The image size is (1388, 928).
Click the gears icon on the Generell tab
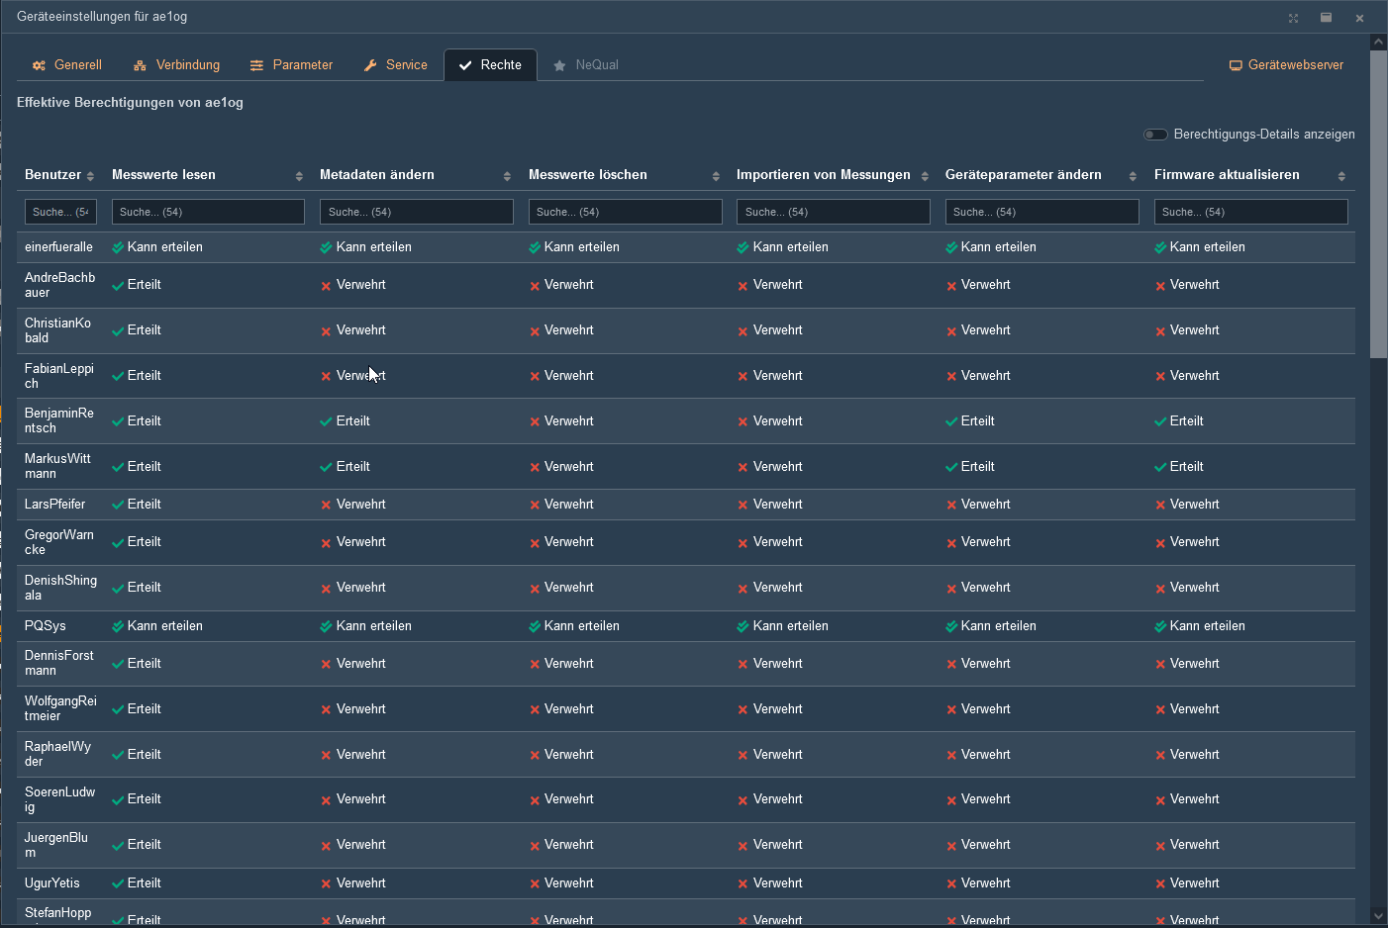(x=39, y=65)
